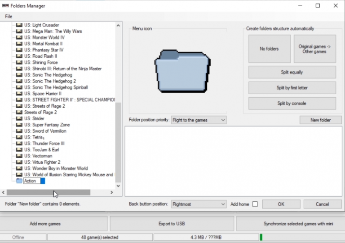Create a New folder

click(x=320, y=120)
